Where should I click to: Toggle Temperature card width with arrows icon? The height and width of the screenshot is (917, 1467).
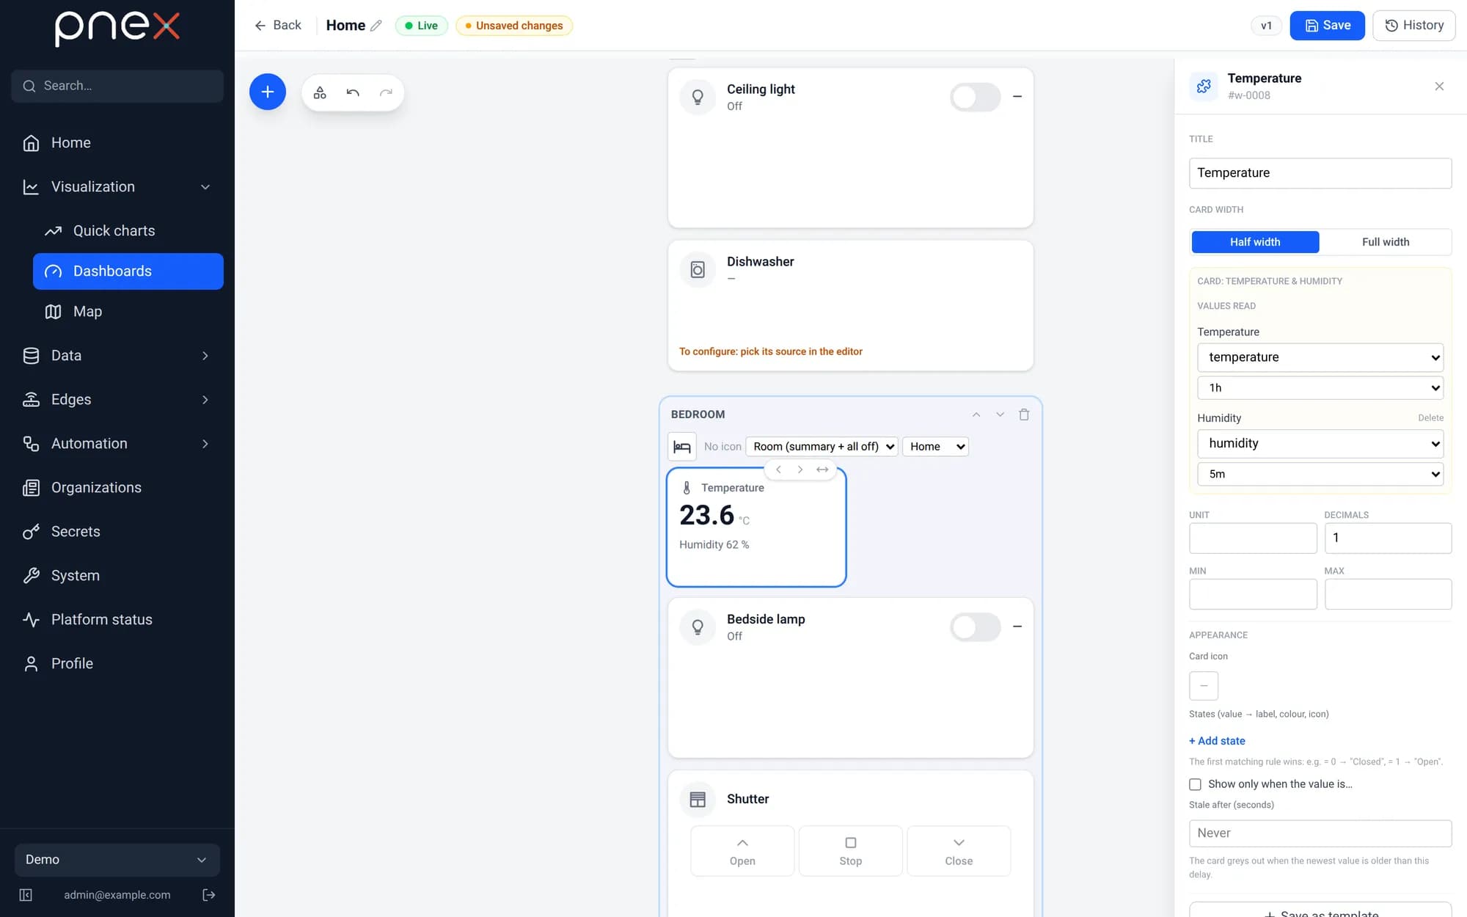(822, 470)
